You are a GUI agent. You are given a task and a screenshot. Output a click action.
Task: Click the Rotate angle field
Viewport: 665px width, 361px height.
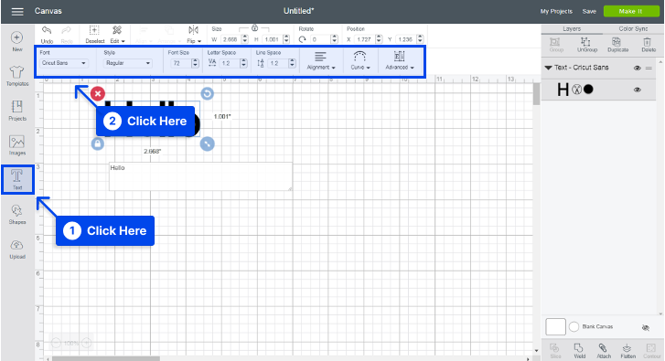point(320,39)
